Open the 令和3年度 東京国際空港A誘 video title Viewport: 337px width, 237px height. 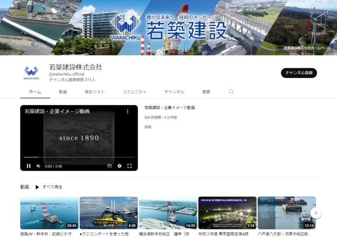tap(223, 234)
